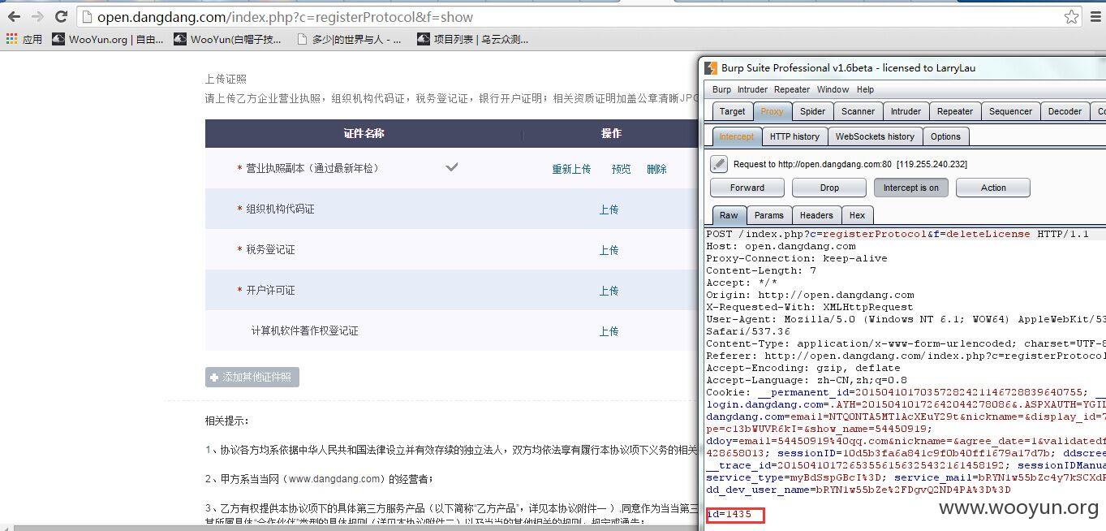The image size is (1106, 531).
Task: Switch to the Target tab
Action: coord(732,111)
